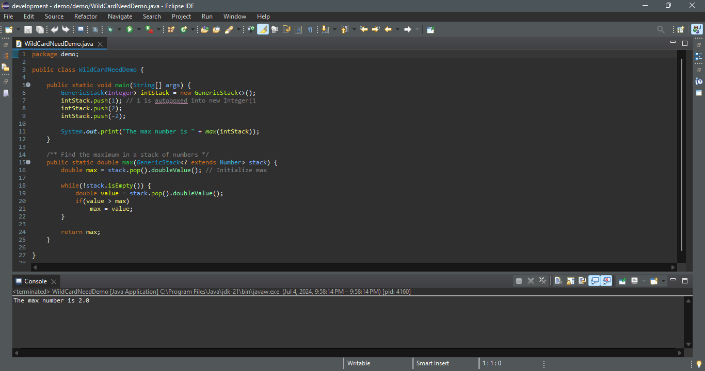Viewport: 705px width, 371px height.
Task: Click the Redo arrow icon
Action: [x=66, y=29]
